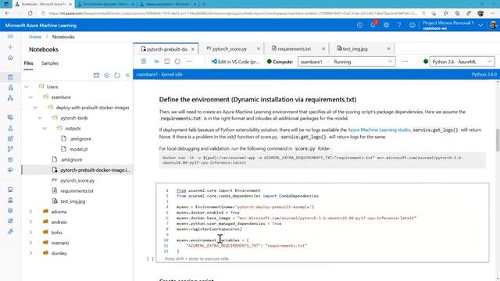Image resolution: width=500 pixels, height=281 pixels.
Task: Collapse deploy-with-prebuilt-docker-images folder
Action: tap(35, 108)
